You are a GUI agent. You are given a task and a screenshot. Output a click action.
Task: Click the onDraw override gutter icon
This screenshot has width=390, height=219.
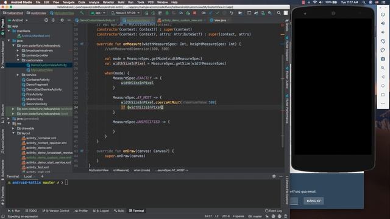click(x=82, y=151)
